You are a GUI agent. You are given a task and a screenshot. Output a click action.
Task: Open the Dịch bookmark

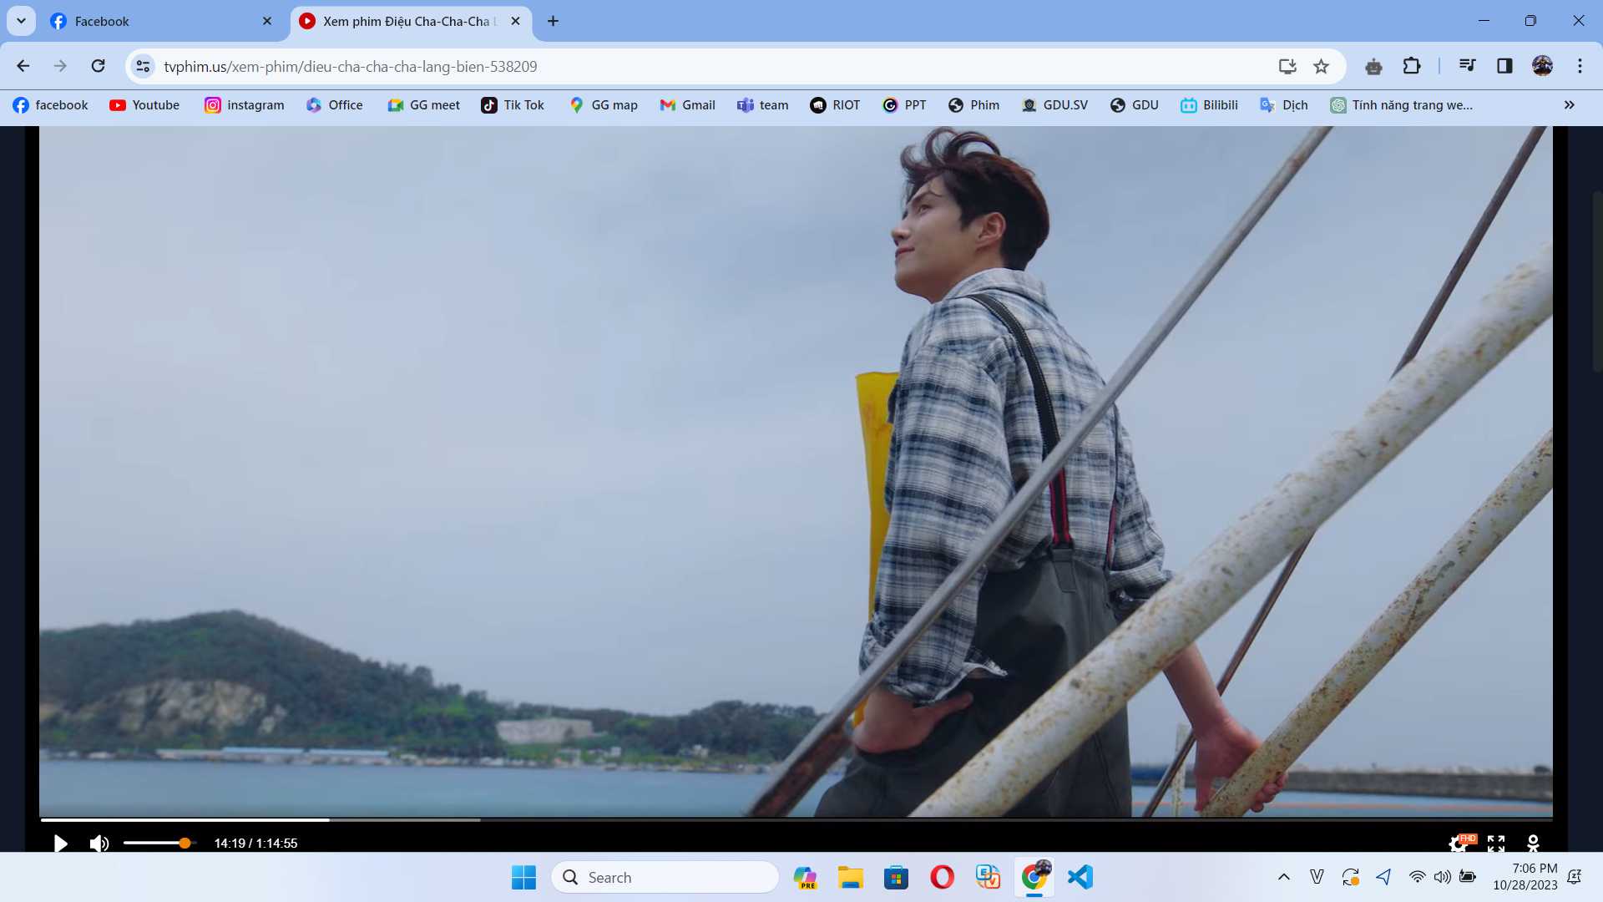tap(1284, 105)
